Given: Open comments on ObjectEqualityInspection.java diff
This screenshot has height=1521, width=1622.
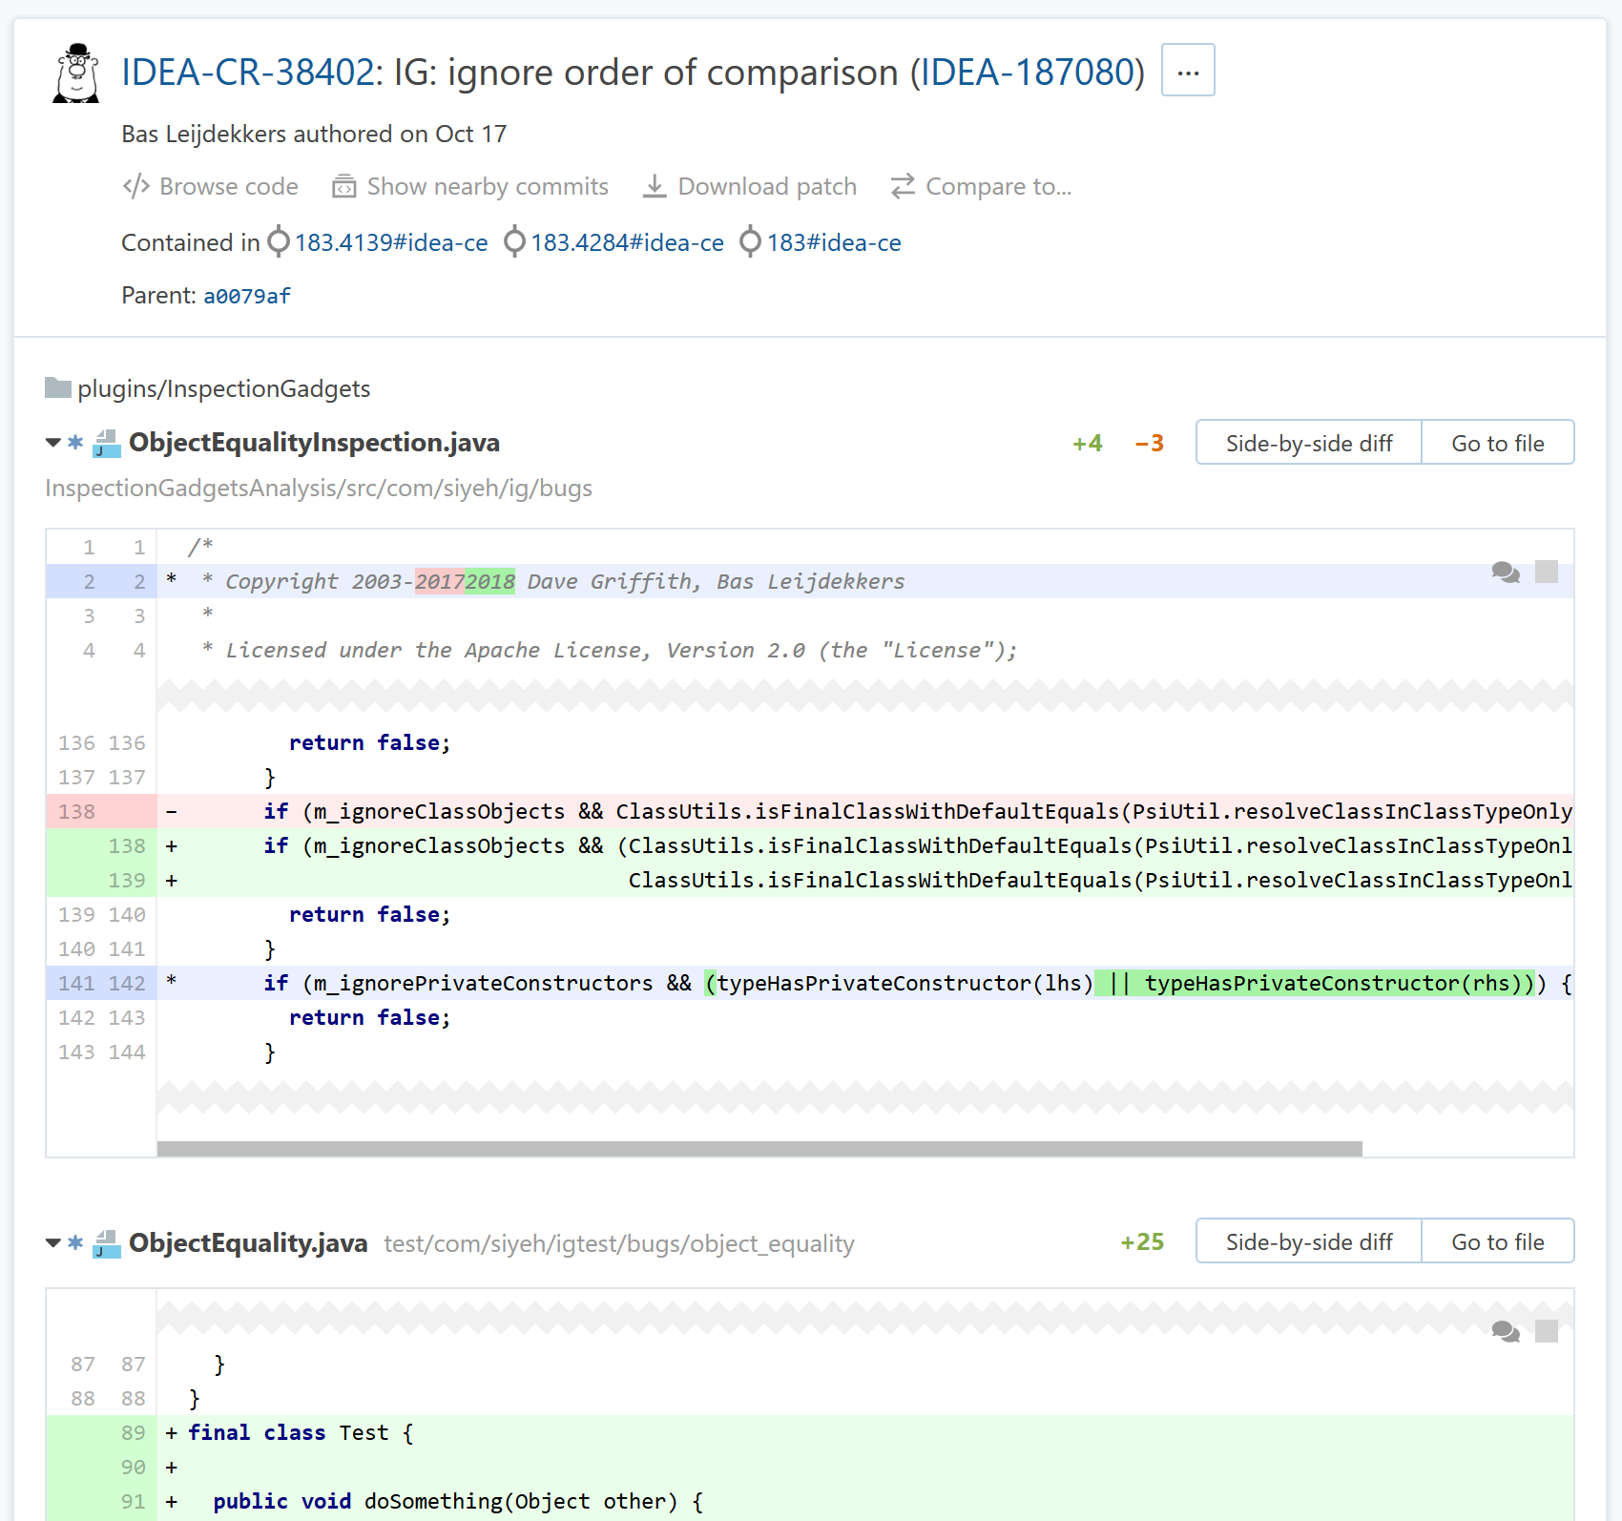Looking at the screenshot, I should coord(1506,573).
